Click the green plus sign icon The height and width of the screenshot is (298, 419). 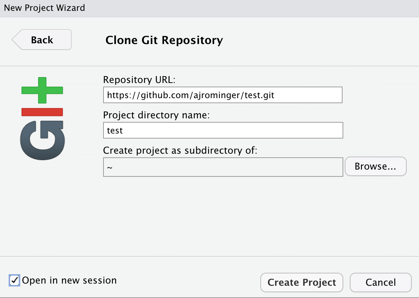[42, 90]
